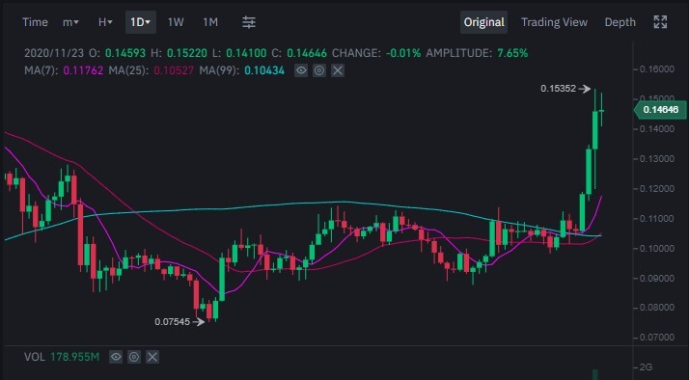Enter fullscreen chart mode
Screen dimensions: 689x380
coord(660,22)
